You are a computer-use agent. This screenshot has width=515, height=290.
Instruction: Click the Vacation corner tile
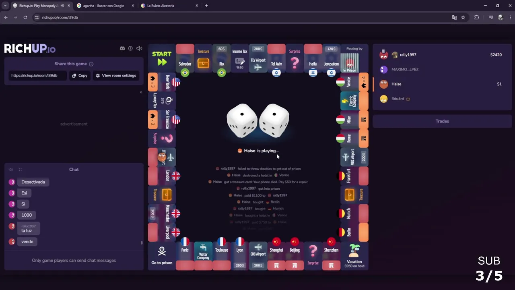[354, 256]
